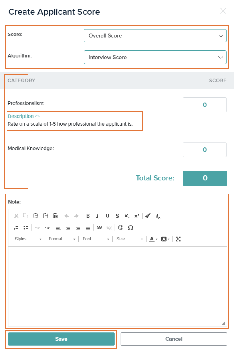Click the Remove Format icon
This screenshot has height=352, width=234.
click(x=158, y=216)
